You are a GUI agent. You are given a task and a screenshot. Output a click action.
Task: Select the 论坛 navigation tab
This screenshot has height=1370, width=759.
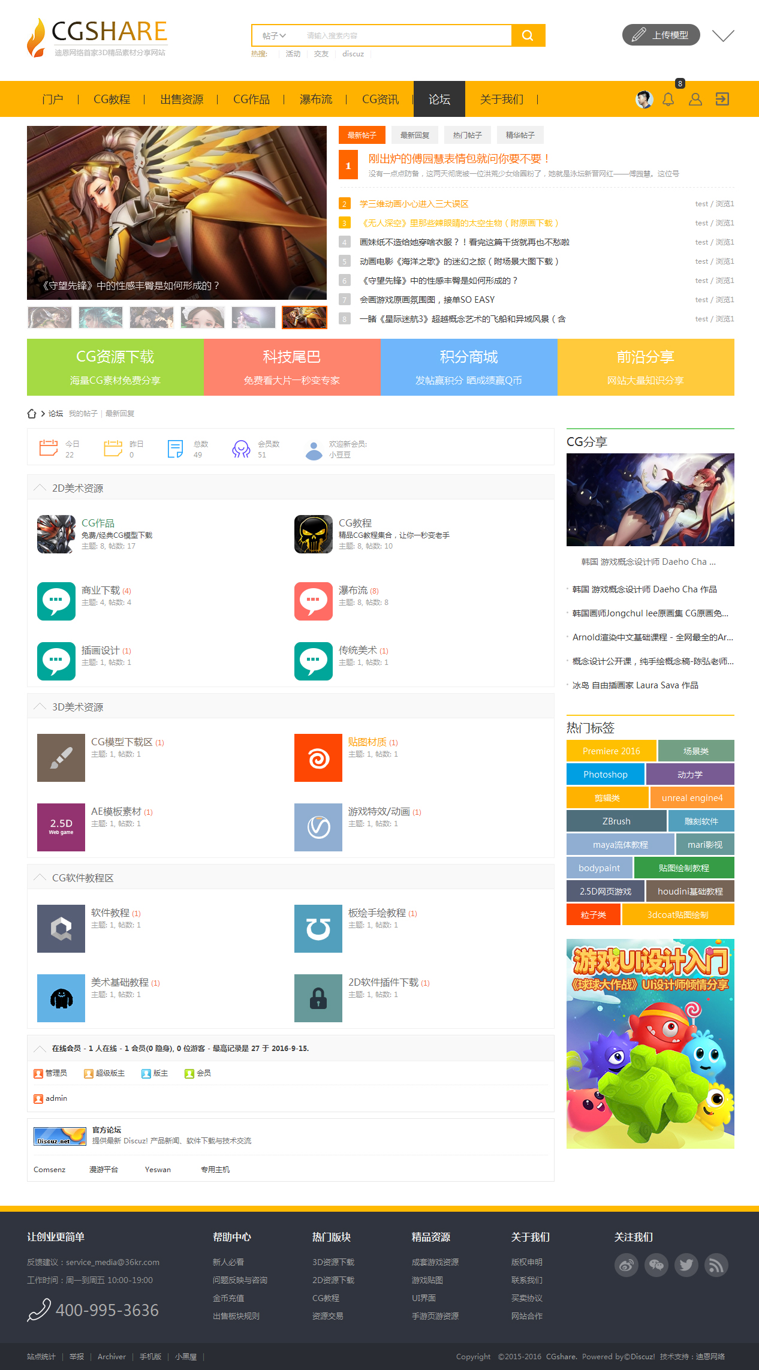click(x=439, y=99)
